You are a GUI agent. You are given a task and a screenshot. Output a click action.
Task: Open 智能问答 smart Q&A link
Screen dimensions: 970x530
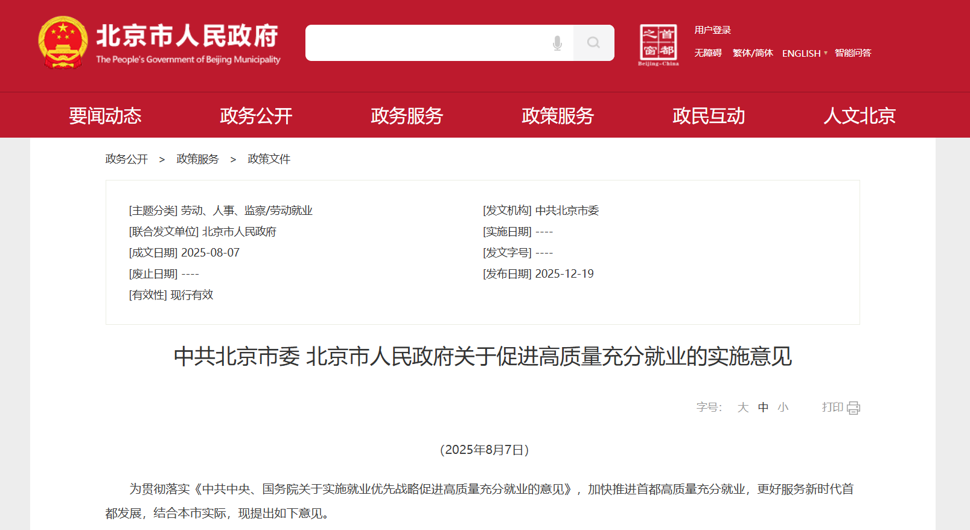[x=853, y=53]
